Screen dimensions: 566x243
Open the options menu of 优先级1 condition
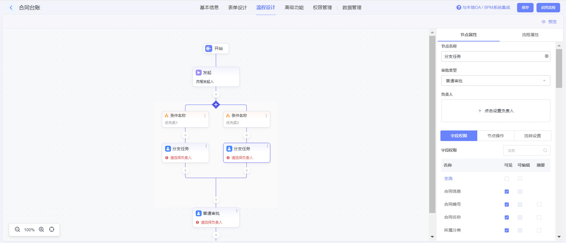[x=205, y=116]
